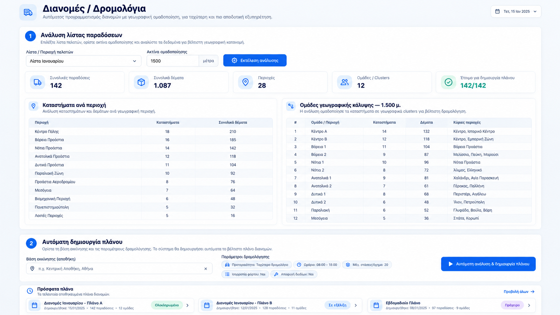Click truck icon beside Συνολικές παραδόσεις
Image resolution: width=560 pixels, height=315 pixels.
38,82
